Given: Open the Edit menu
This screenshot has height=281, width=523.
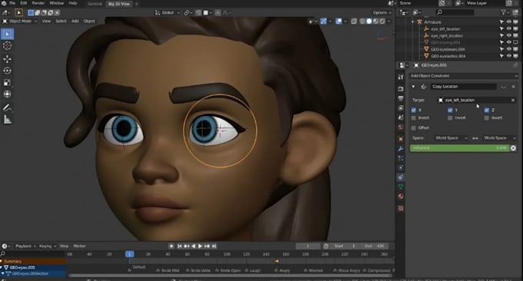Looking at the screenshot, I should (23, 3).
